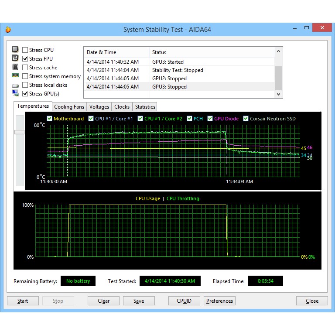Select the 'GPU3: Stopped' log row
The height and width of the screenshot is (335, 335).
point(179,87)
